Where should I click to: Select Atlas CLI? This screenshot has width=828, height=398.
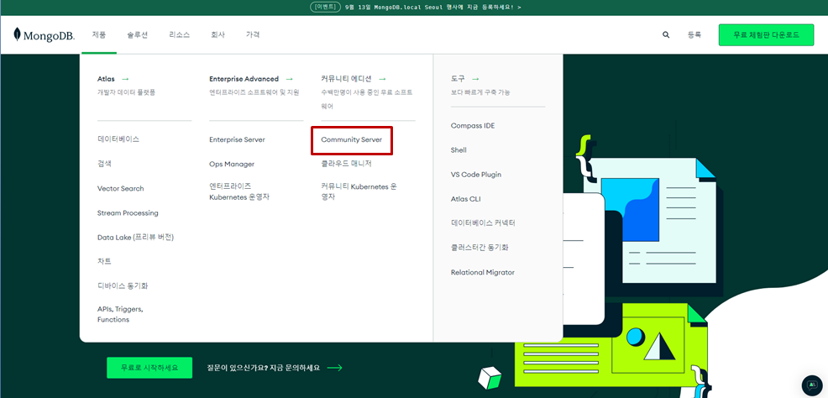pos(466,199)
